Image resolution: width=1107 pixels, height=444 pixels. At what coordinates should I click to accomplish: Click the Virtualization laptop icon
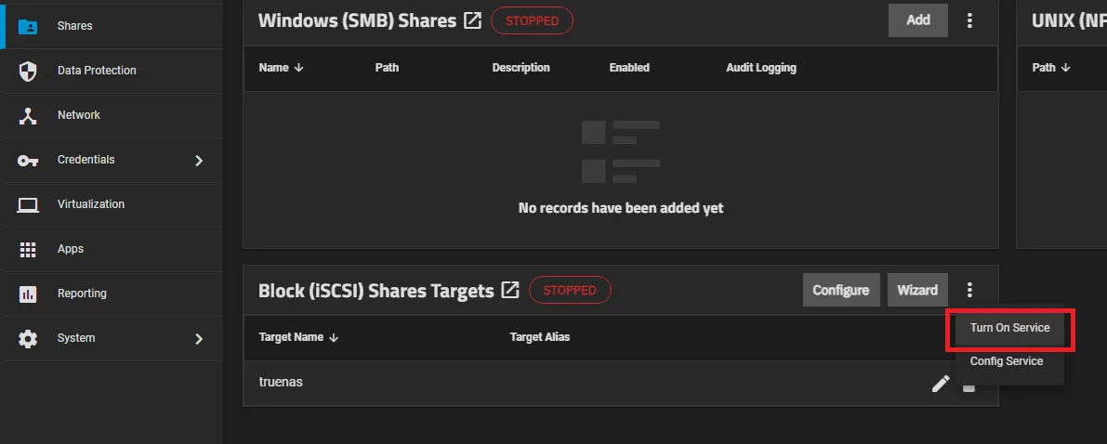pyautogui.click(x=28, y=204)
